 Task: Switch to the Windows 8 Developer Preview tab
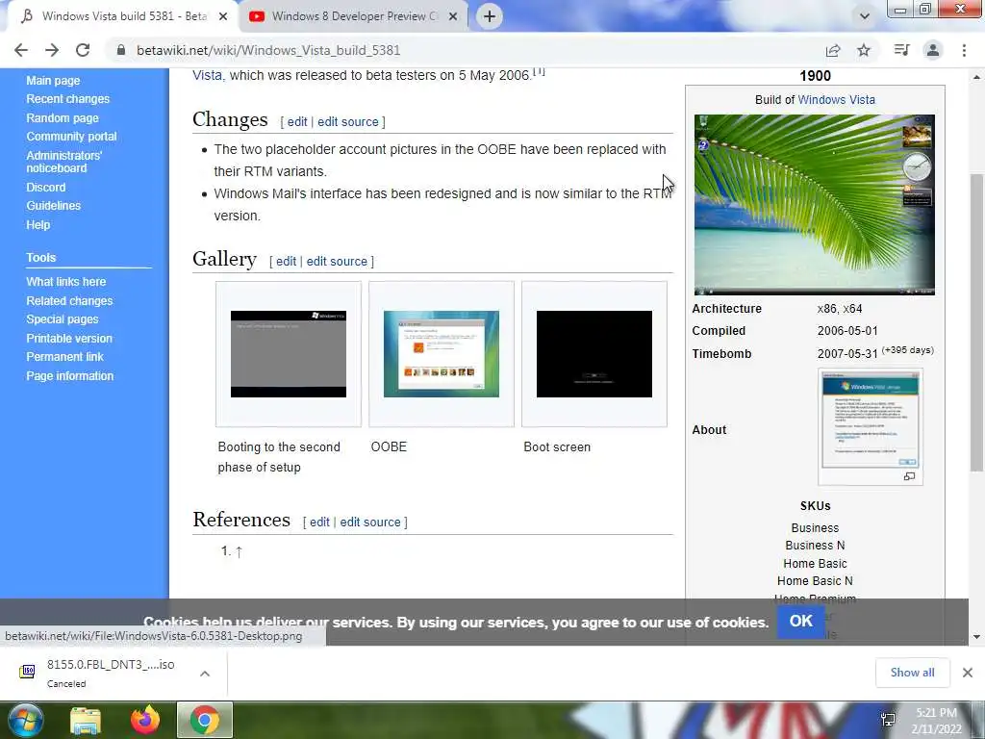tap(354, 16)
